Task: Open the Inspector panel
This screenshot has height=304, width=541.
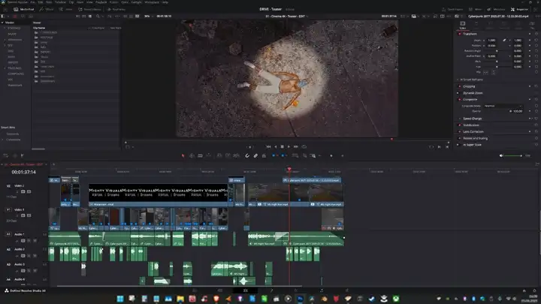Action: point(521,9)
